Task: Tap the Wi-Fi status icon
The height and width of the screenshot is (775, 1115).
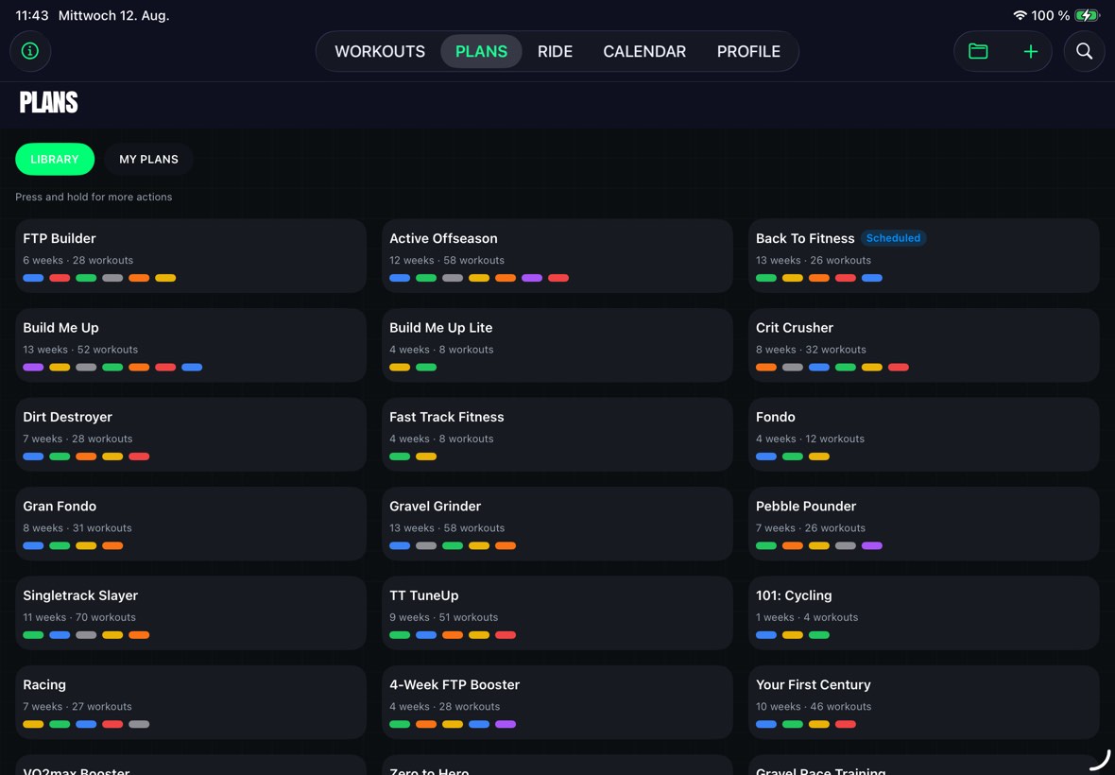Action: click(x=1020, y=15)
